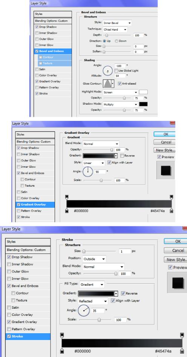Select right opacity stop above Stroke gradient bar
Screen dimensions: 187x357
(182, 335)
